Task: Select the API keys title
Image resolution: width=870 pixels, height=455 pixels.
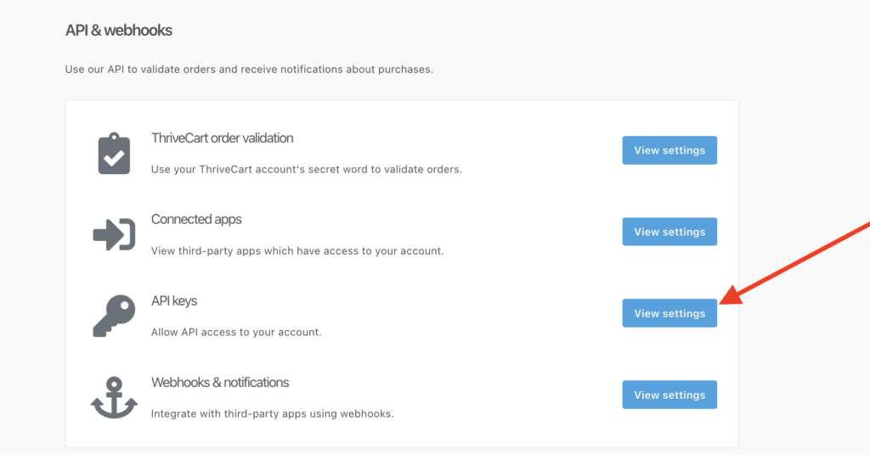Action: point(174,301)
